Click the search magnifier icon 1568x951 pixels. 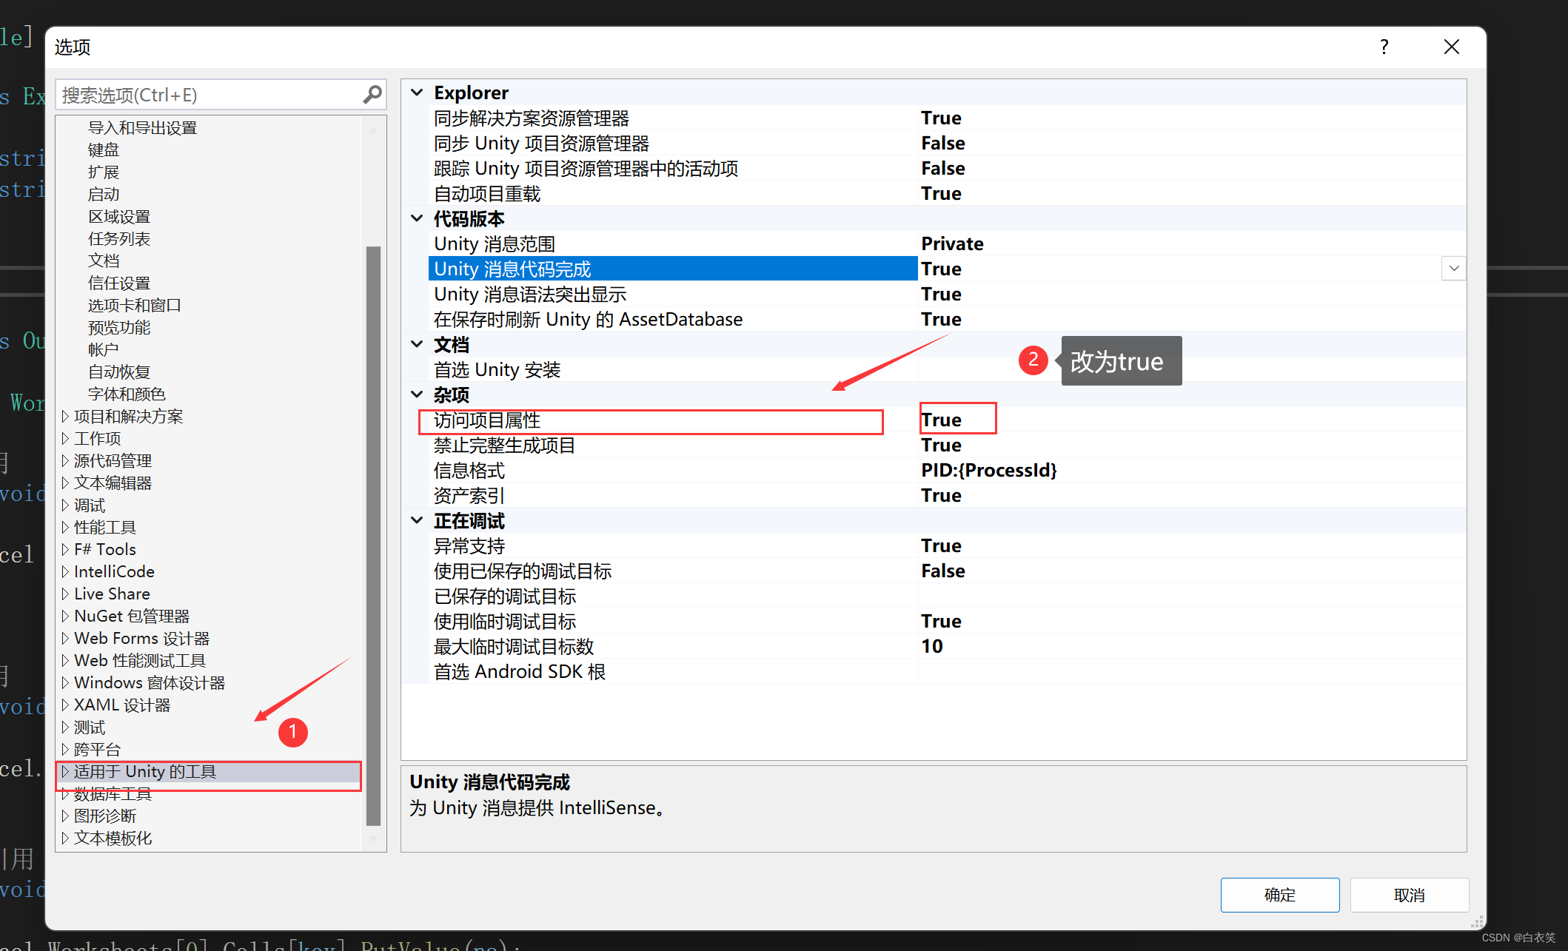(x=372, y=95)
